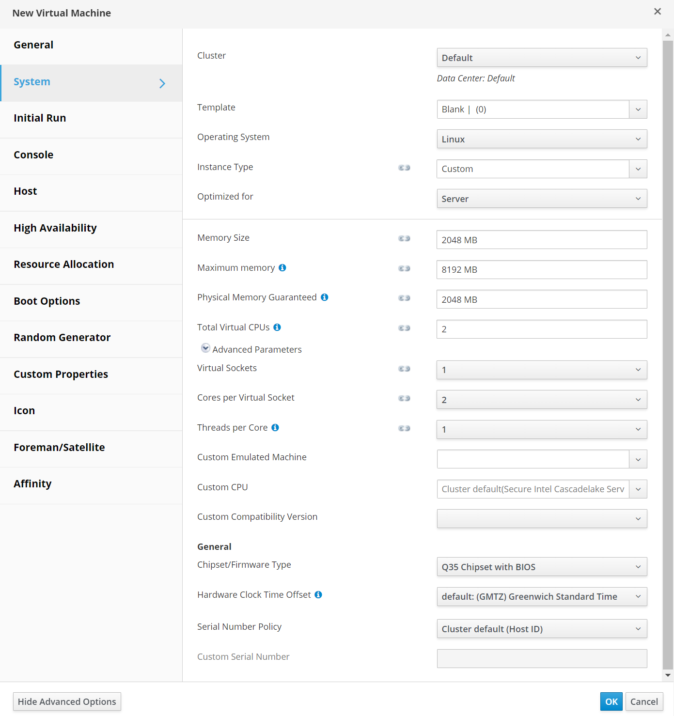This screenshot has width=674, height=716.
Task: Click the vertical scrollbar down arrow
Action: (668, 675)
